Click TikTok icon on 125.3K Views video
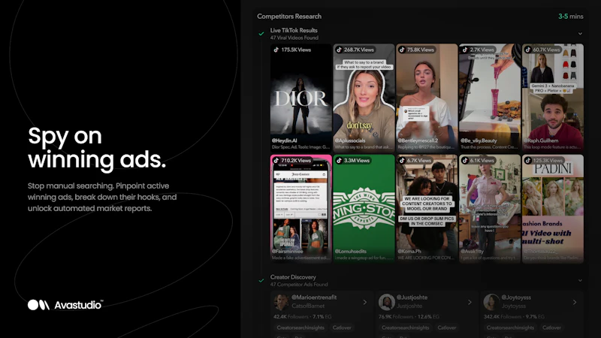This screenshot has height=338, width=601. (528, 161)
